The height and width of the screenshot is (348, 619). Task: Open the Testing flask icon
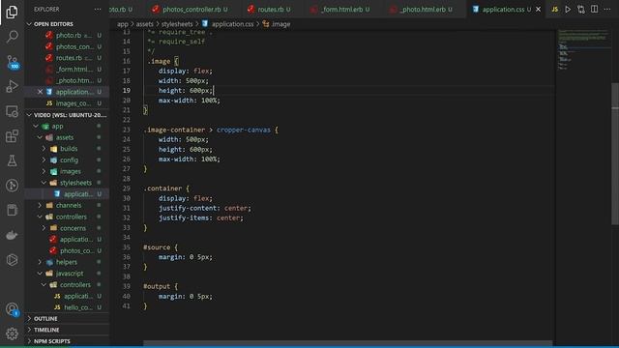[12, 160]
